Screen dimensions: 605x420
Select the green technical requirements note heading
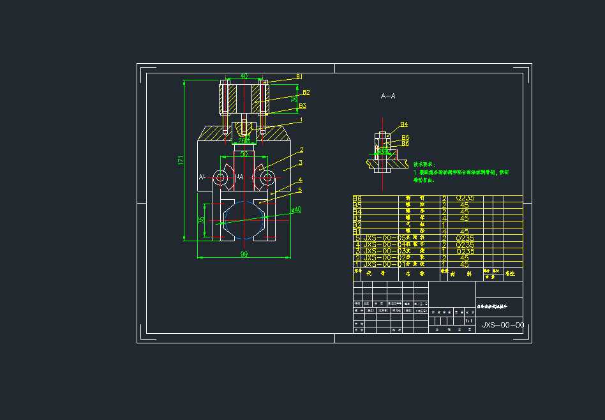(x=424, y=165)
